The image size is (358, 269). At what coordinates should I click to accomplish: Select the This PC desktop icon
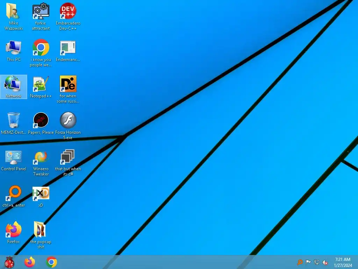click(x=14, y=51)
